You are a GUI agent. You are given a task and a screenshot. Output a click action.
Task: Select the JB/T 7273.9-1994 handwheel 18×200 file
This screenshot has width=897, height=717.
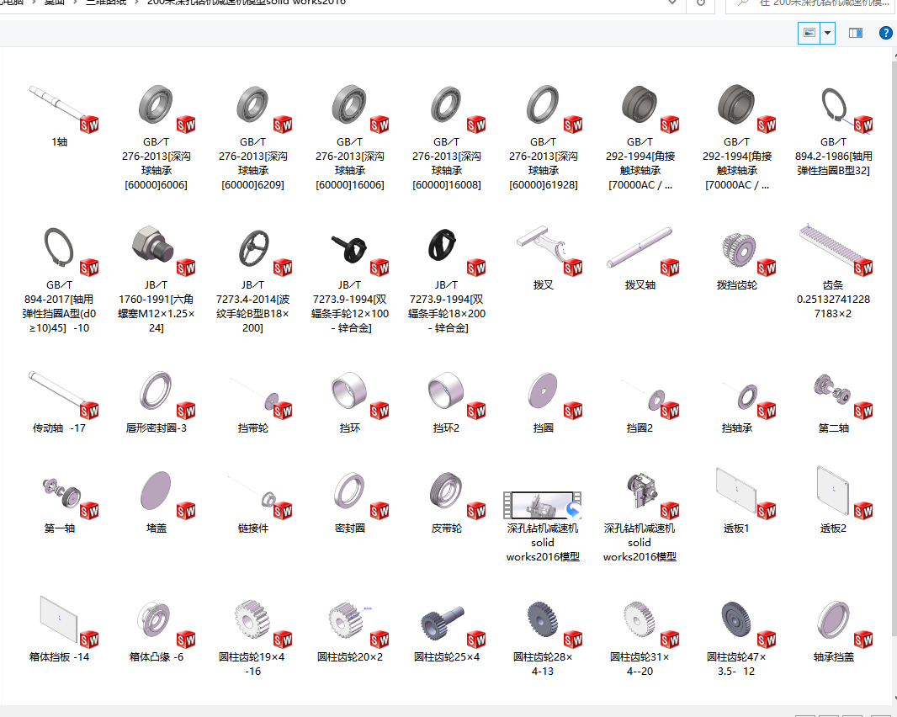click(x=446, y=279)
